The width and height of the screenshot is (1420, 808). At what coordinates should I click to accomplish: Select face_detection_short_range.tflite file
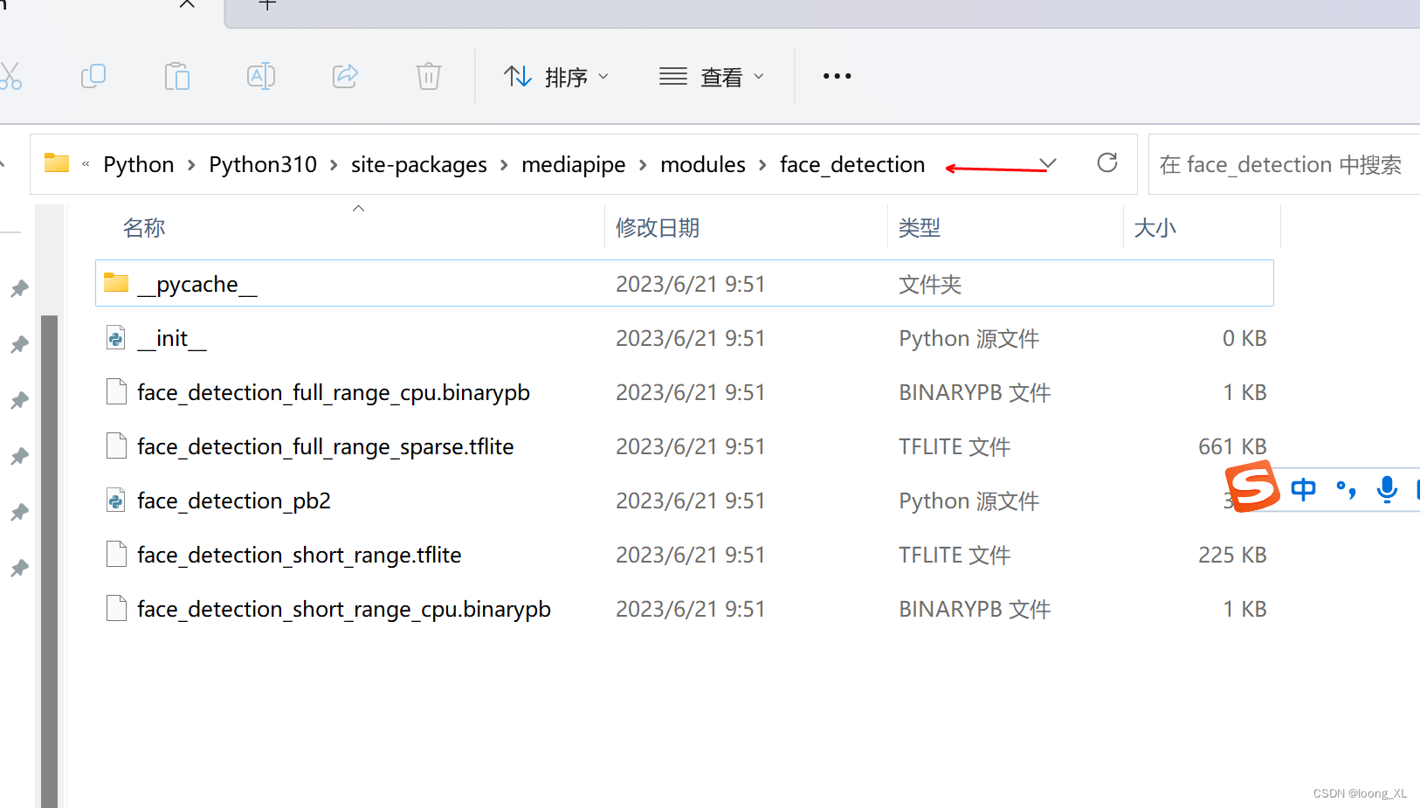[x=684, y=555]
